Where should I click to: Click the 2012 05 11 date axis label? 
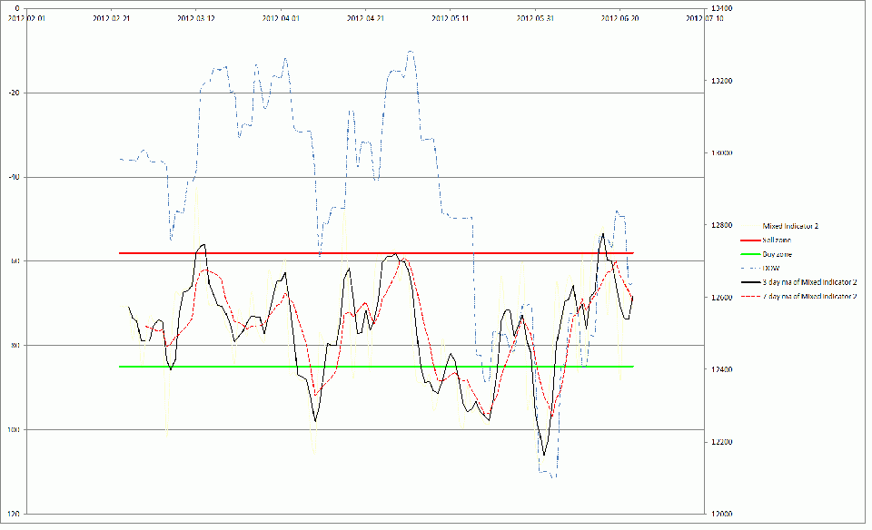[452, 17]
